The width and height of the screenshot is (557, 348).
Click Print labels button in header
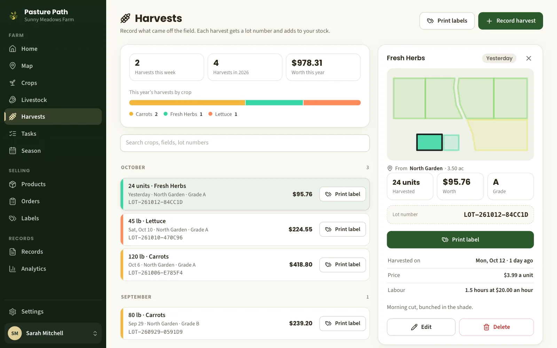tap(447, 21)
